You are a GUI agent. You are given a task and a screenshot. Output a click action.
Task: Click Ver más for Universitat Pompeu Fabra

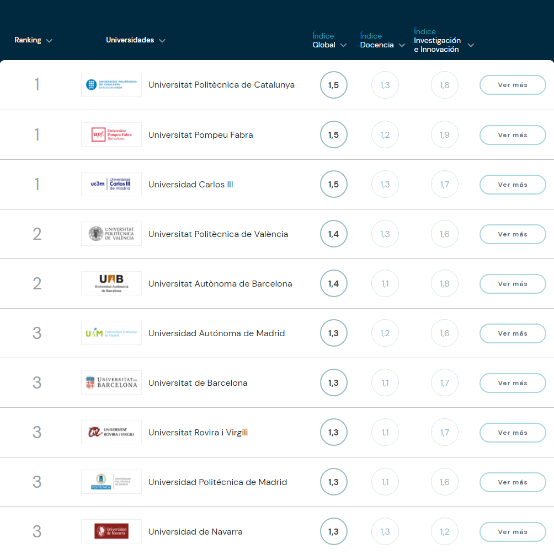[513, 135]
